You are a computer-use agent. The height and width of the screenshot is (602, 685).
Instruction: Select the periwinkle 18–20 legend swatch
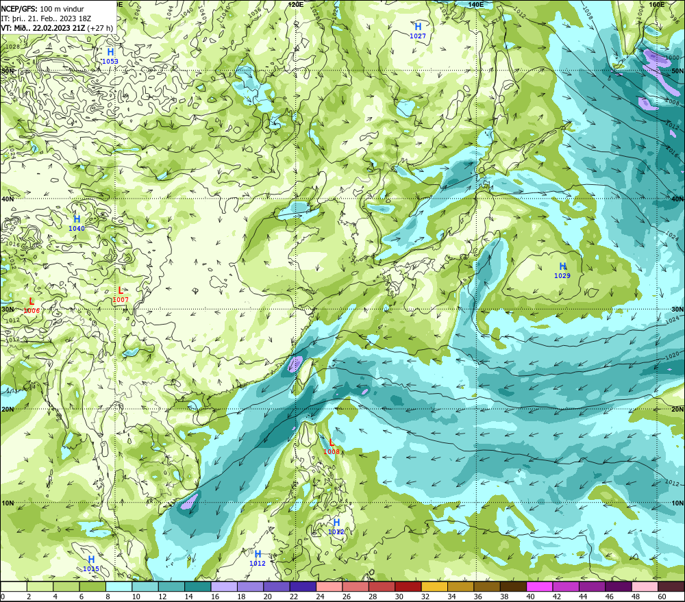(x=250, y=587)
